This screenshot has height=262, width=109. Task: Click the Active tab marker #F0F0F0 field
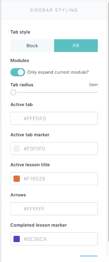[x=54, y=149]
